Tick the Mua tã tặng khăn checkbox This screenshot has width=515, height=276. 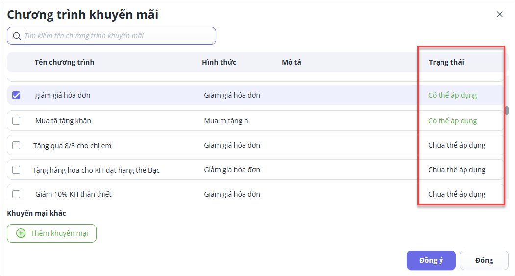click(16, 121)
